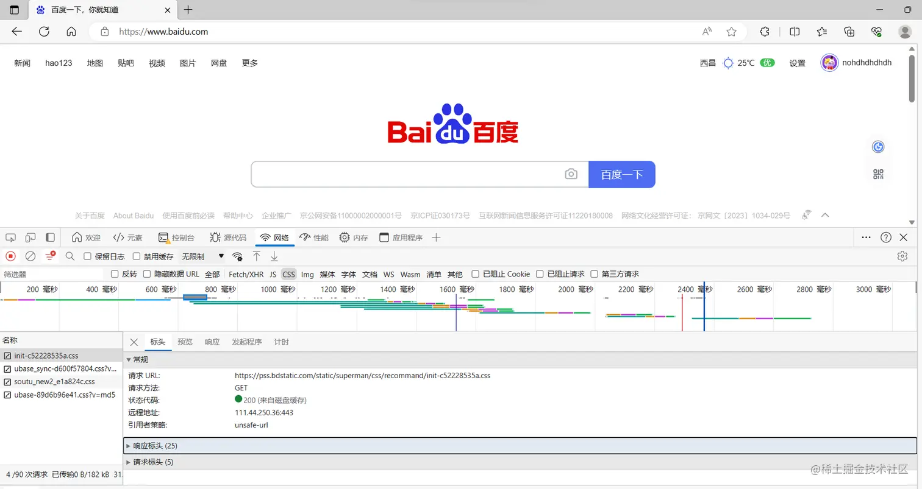Open 无限制 throttling dropdown

pyautogui.click(x=202, y=256)
